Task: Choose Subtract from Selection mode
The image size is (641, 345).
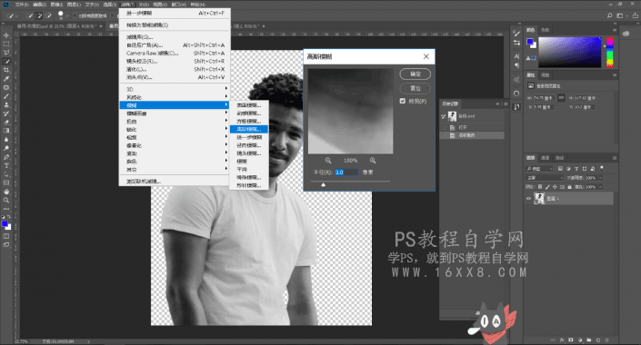Action: coord(48,16)
